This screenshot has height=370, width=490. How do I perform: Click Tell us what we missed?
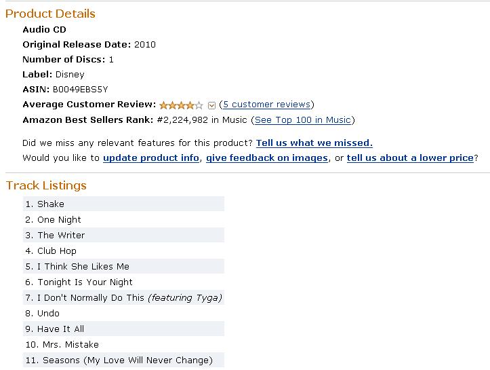[314, 143]
